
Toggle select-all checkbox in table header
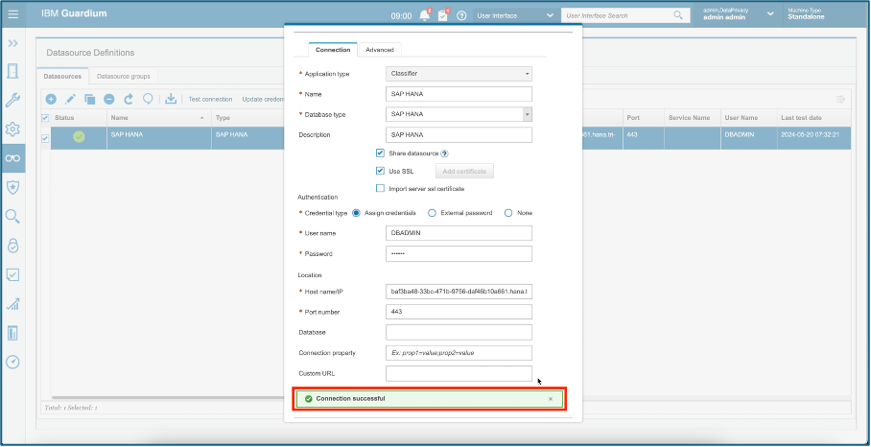click(45, 118)
